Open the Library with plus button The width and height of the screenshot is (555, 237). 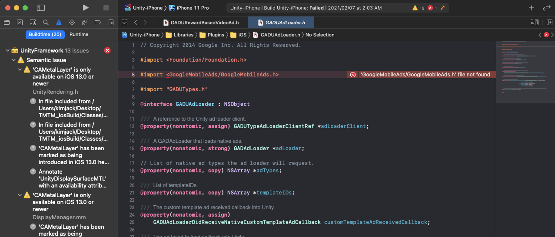[x=531, y=8]
